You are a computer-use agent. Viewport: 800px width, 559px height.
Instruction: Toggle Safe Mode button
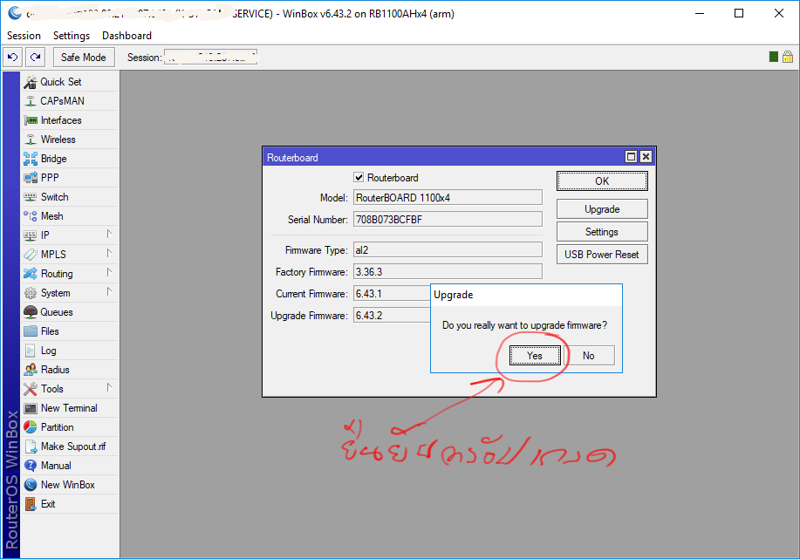(84, 58)
